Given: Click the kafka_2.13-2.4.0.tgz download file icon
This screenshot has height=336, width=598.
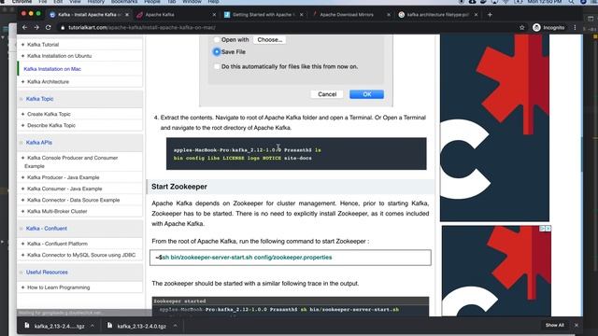Looking at the screenshot, I should click(x=109, y=326).
